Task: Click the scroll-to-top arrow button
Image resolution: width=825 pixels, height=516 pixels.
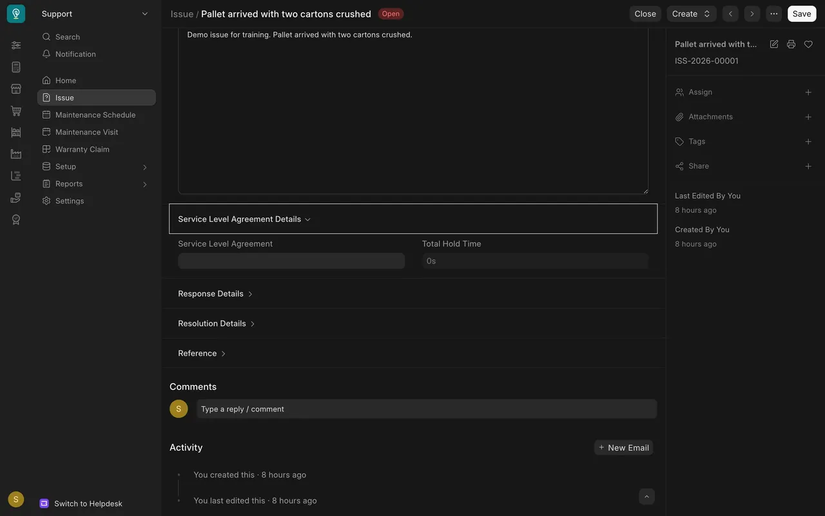Action: [647, 496]
